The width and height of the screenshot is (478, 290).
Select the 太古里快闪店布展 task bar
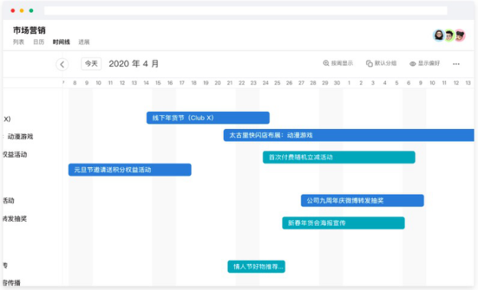tap(349, 135)
